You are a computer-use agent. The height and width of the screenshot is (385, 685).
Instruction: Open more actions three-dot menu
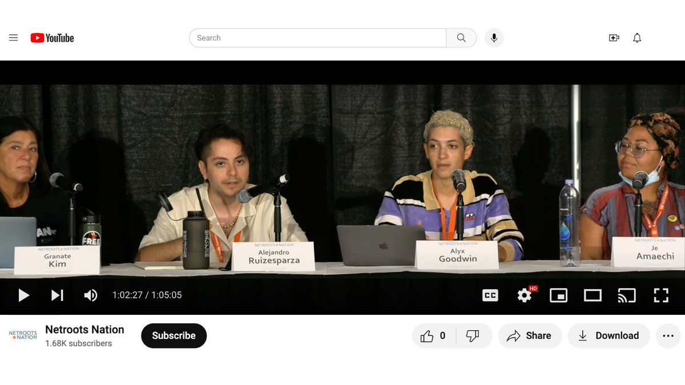(668, 336)
